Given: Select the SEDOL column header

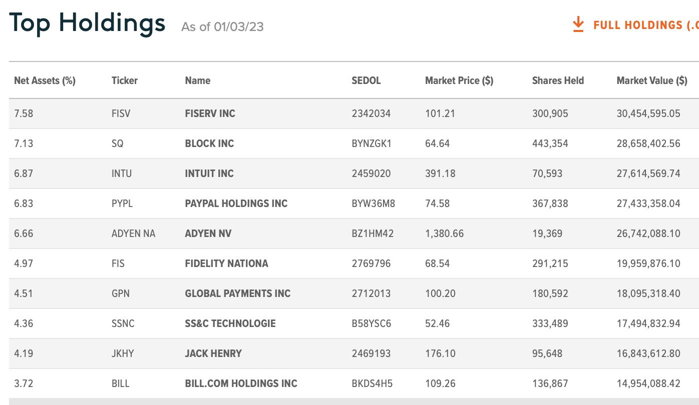Looking at the screenshot, I should (366, 80).
